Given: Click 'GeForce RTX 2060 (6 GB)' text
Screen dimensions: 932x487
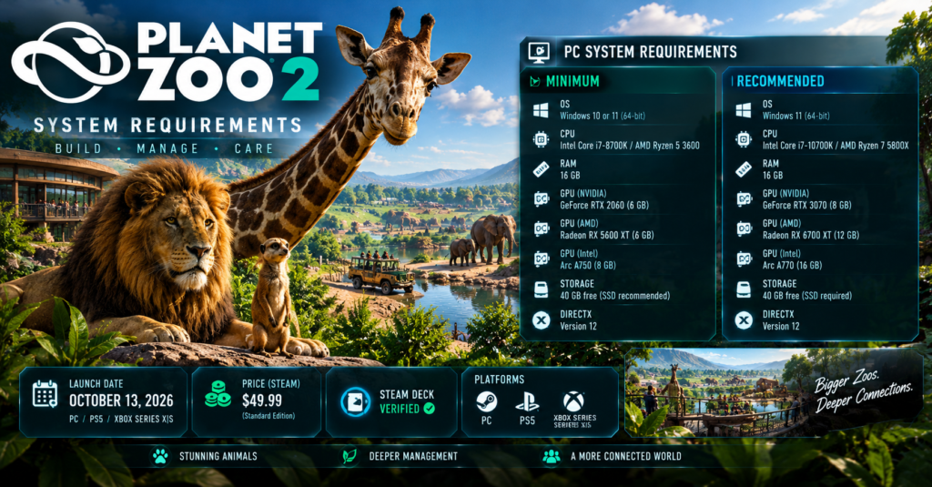Looking at the screenshot, I should (x=604, y=205).
